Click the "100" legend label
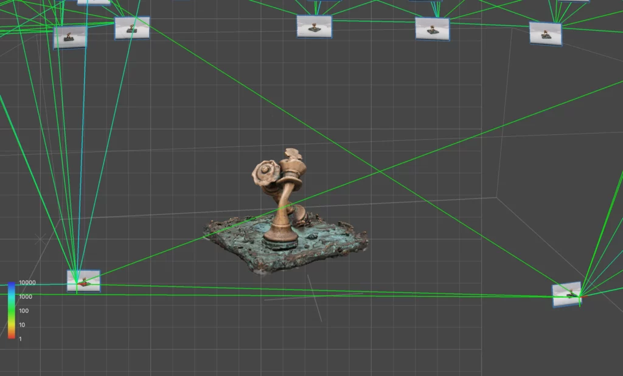 [x=24, y=311]
